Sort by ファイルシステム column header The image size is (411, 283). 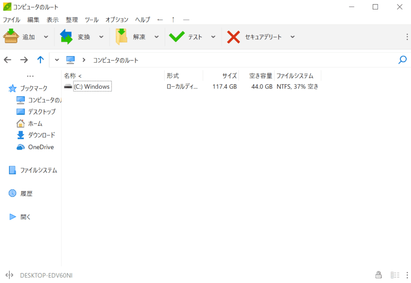[x=297, y=76]
